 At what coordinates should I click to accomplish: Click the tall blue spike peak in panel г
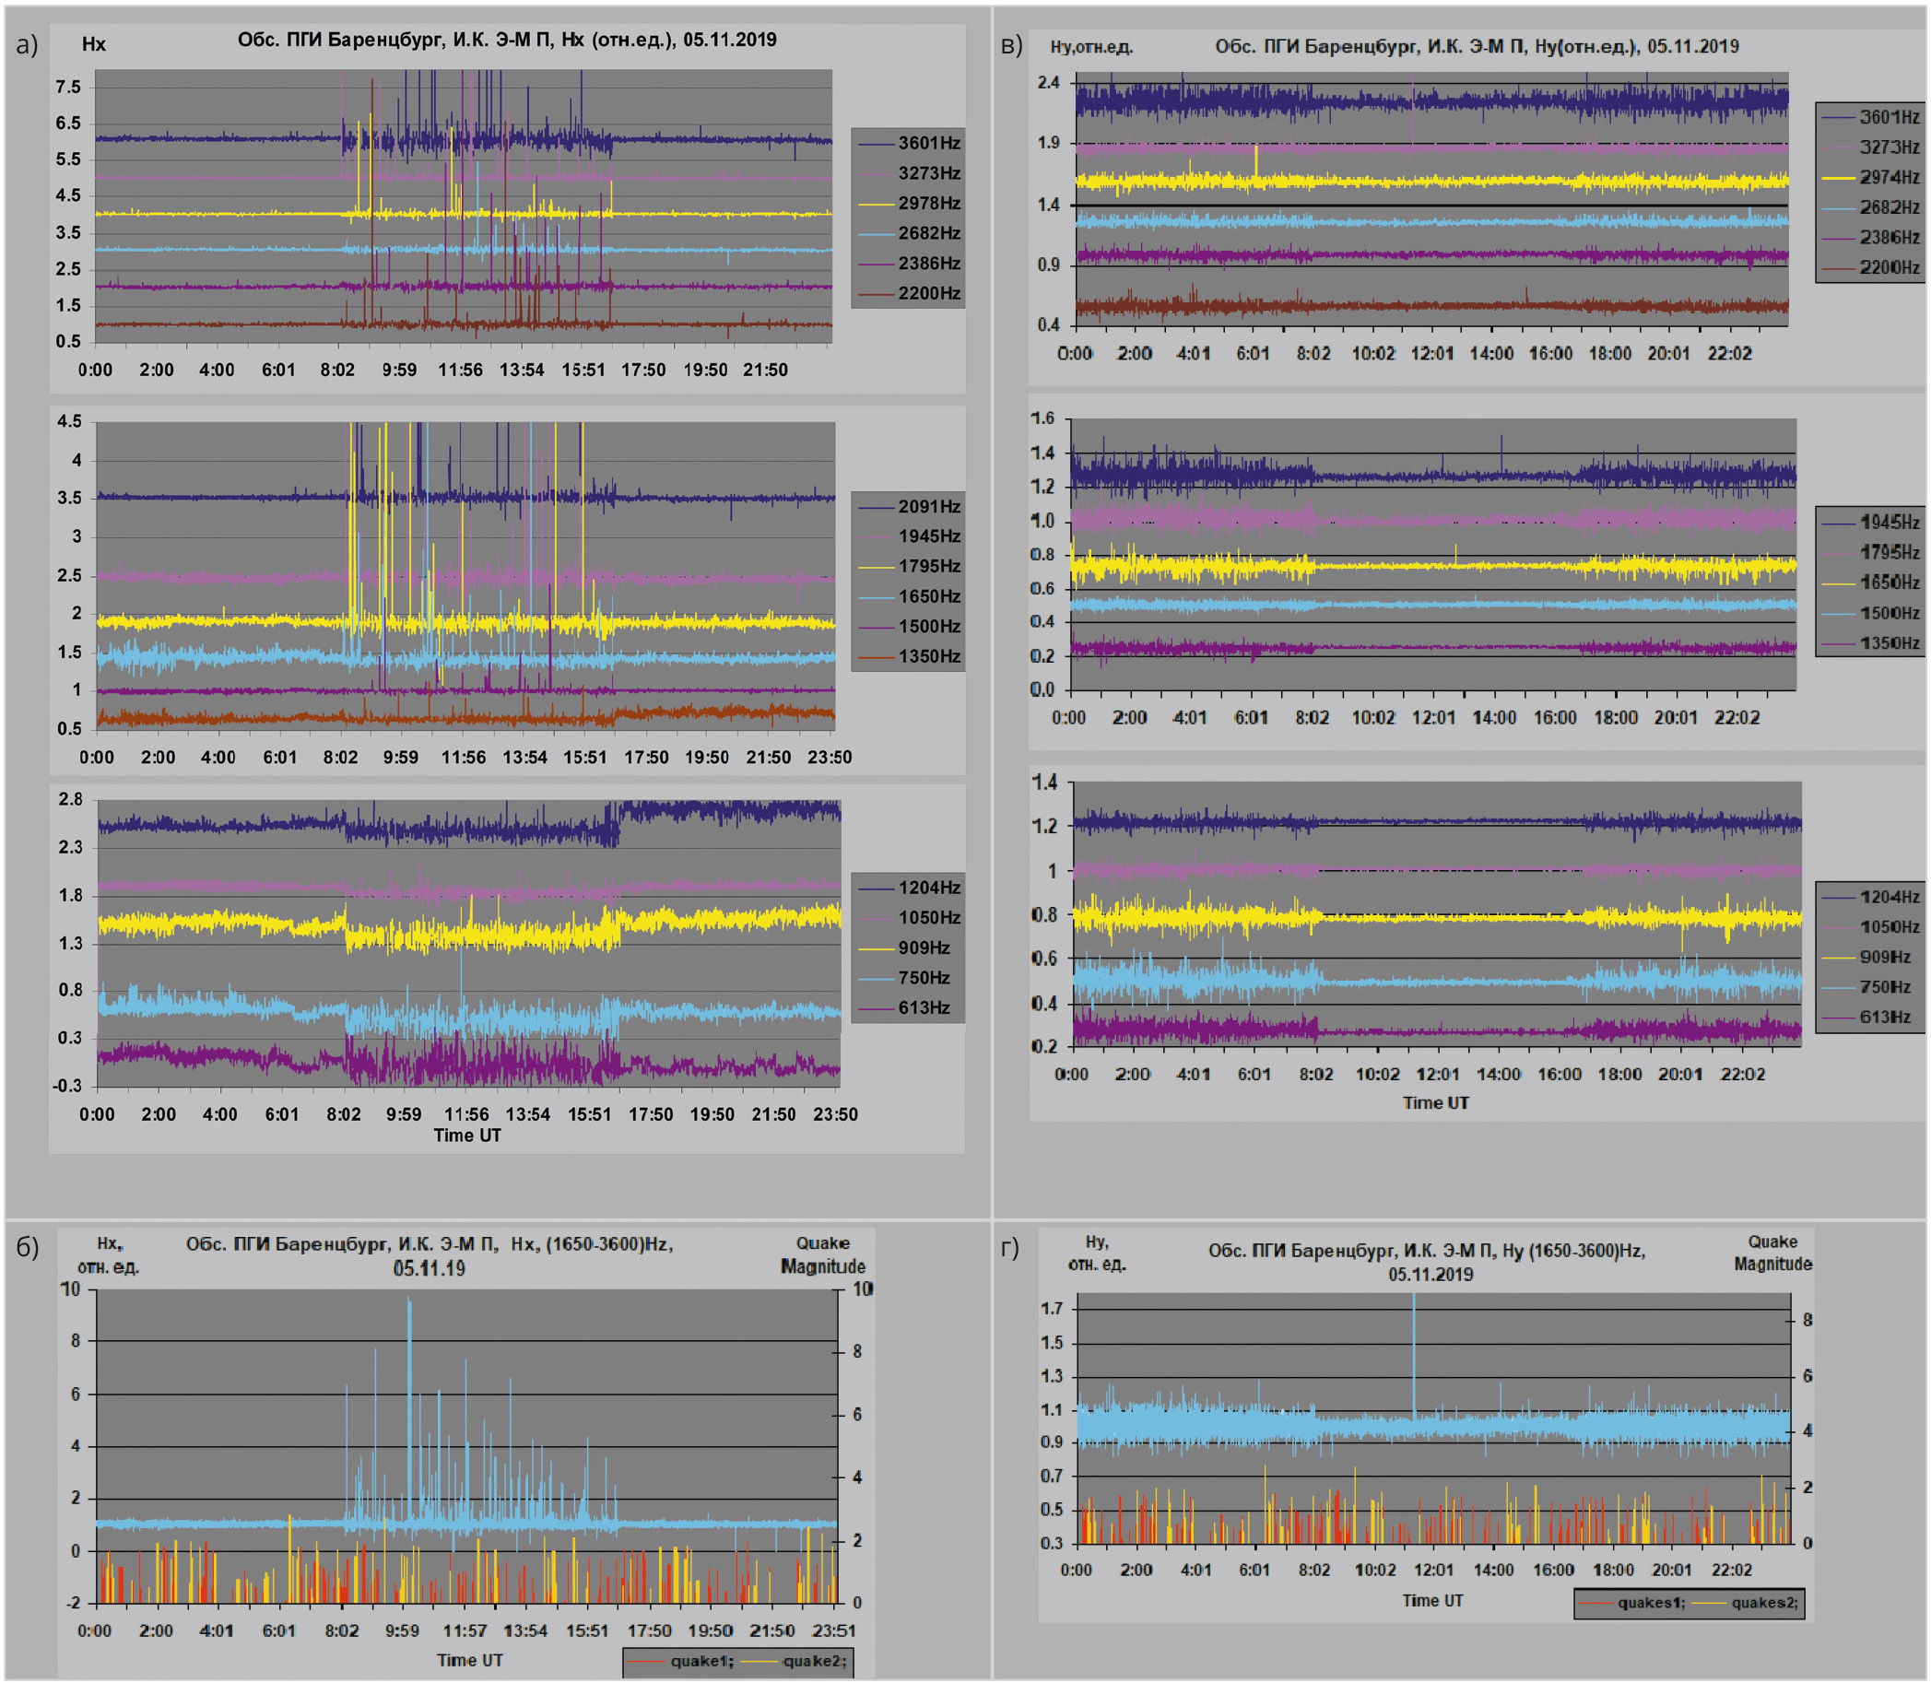click(x=1414, y=1300)
